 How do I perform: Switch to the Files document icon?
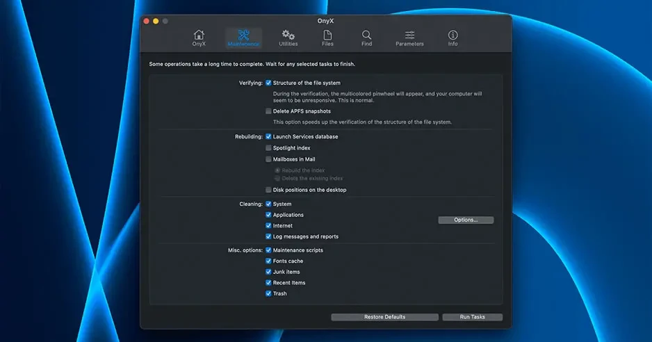tap(327, 38)
